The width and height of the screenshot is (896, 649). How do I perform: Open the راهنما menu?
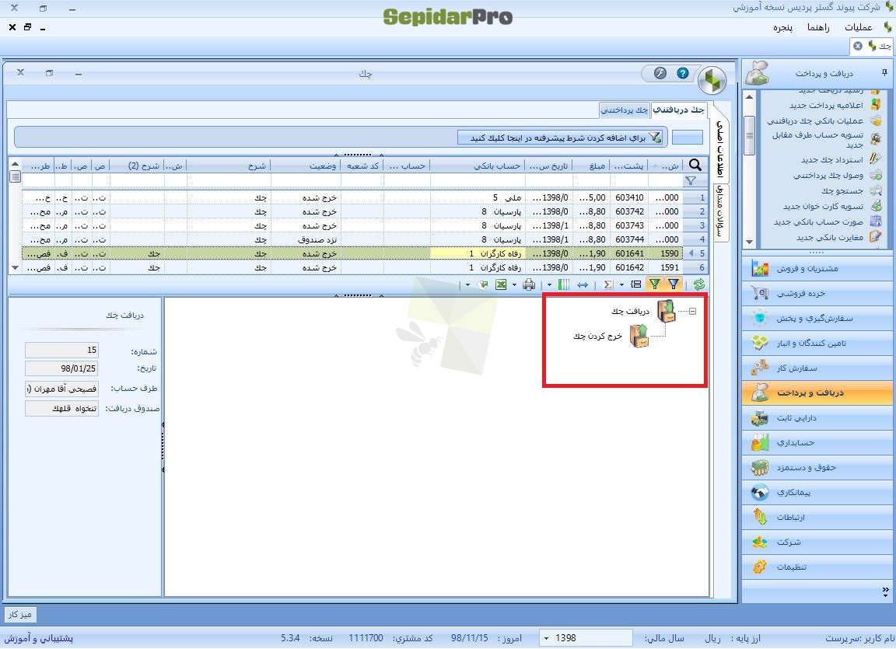tap(818, 27)
